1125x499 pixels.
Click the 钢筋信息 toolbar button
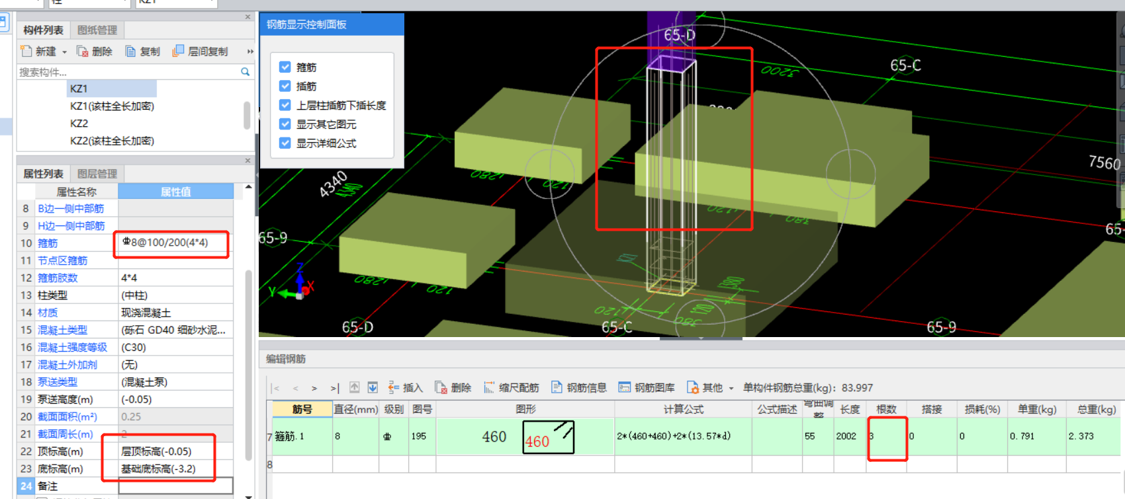click(579, 387)
